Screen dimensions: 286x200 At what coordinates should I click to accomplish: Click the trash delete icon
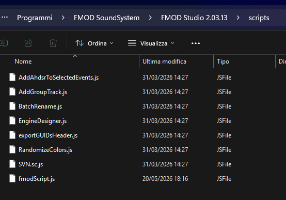pyautogui.click(x=53, y=43)
